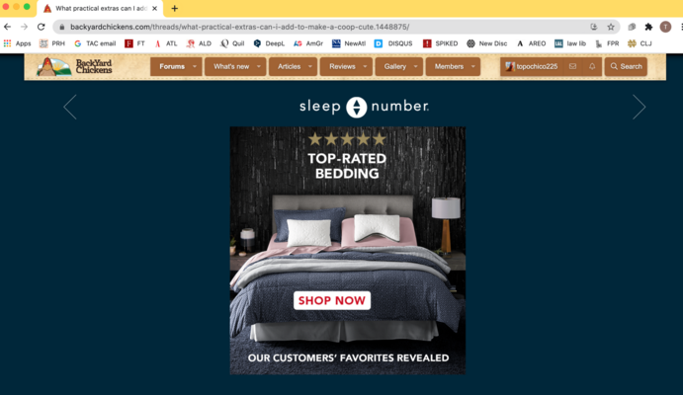
Task: Reload the page using the refresh icon
Action: click(41, 27)
